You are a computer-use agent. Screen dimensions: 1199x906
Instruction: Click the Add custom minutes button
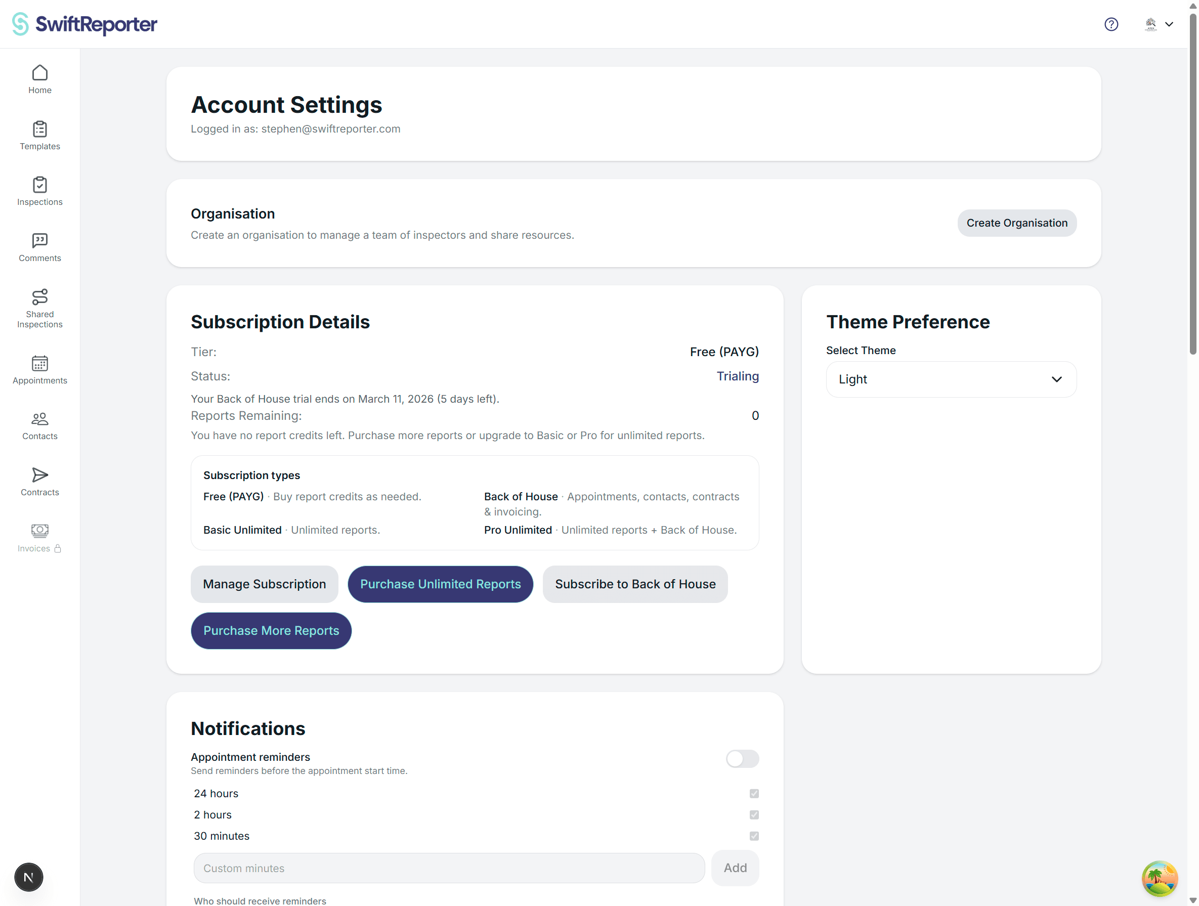(x=735, y=868)
